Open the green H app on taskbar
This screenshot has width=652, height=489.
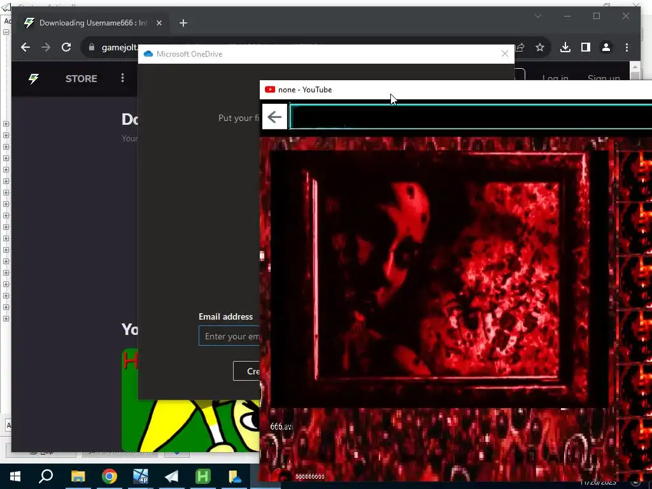coord(203,476)
